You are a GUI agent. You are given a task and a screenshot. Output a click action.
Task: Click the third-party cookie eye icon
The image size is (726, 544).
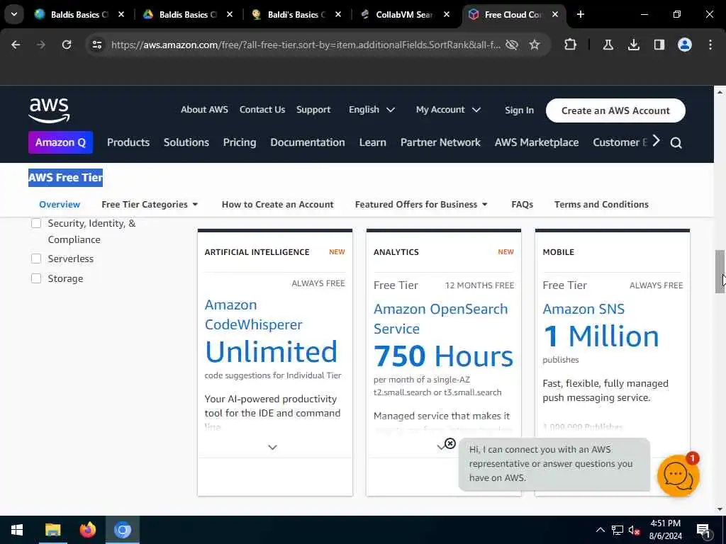click(512, 45)
